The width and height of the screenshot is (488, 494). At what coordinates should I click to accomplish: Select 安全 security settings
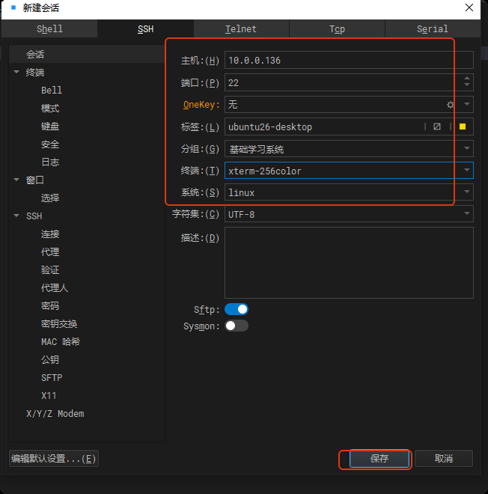pos(50,144)
